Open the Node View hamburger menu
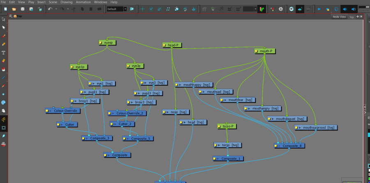 pos(10,16)
